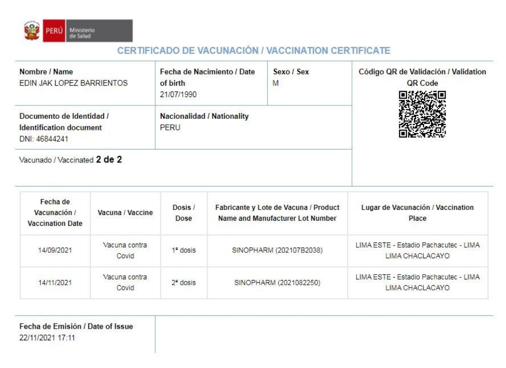Click the 2ª dosis cell
The width and height of the screenshot is (506, 368).
click(x=184, y=283)
